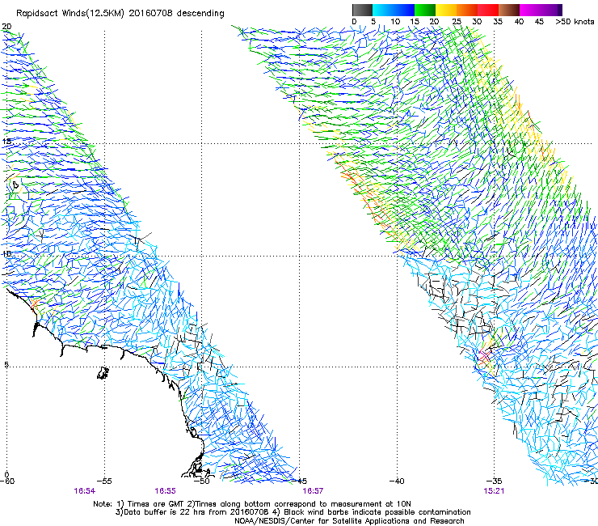Click the purple '15:21' pass time
598x526 pixels.
coord(494,491)
